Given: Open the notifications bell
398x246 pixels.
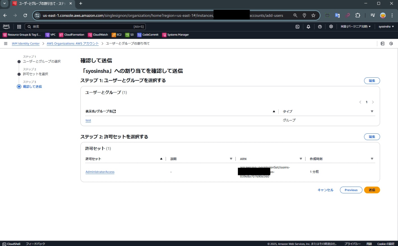Looking at the screenshot, I should 308,27.
